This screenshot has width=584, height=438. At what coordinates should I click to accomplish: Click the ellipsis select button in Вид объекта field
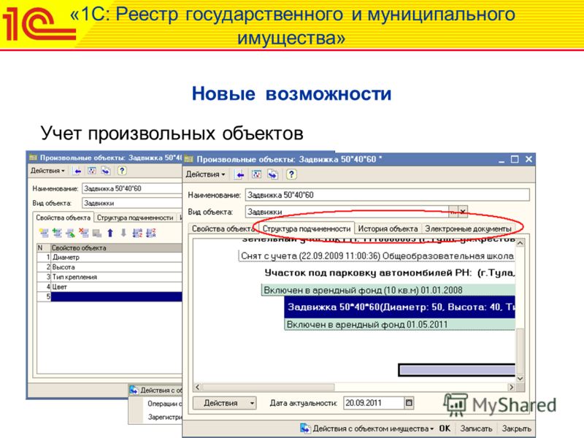453,212
